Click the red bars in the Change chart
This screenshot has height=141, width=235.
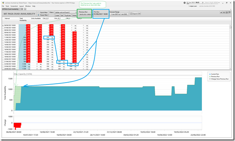[x=18, y=126]
